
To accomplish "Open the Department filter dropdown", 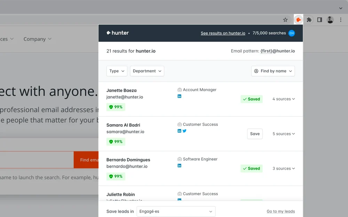I will coord(147,71).
